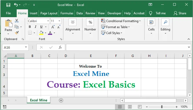Select the Format Painter brush icon
Viewport: 193px width, 110px height.
click(17, 33)
